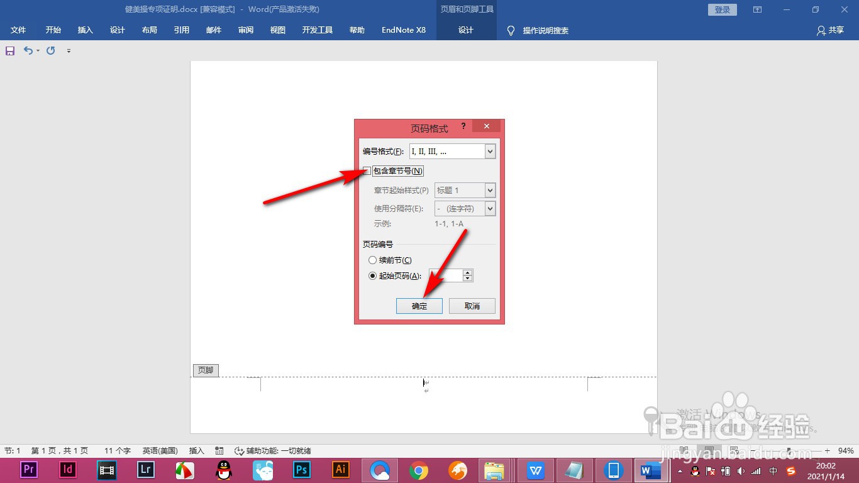Screen dimensions: 859x483
Task: Open the Undo history dropdown arrow
Action: tap(38, 51)
